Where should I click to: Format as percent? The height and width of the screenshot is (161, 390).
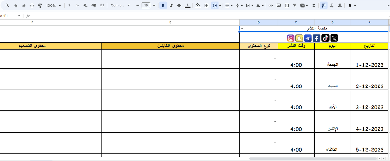click(x=77, y=6)
